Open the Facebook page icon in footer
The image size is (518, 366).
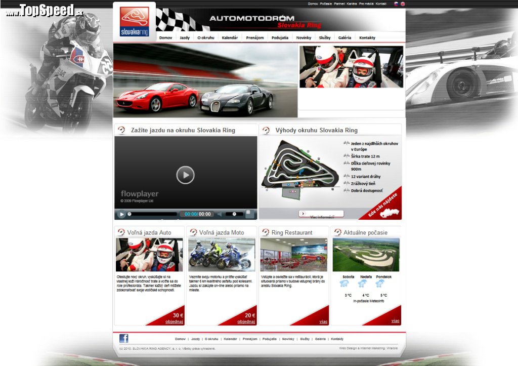[x=124, y=338]
